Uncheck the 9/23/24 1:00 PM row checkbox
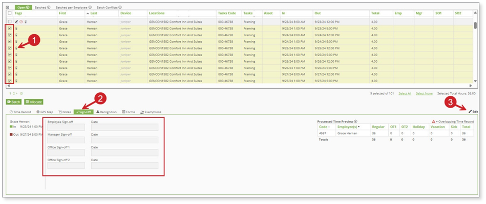This screenshot has width=486, height=204. (x=10, y=29)
